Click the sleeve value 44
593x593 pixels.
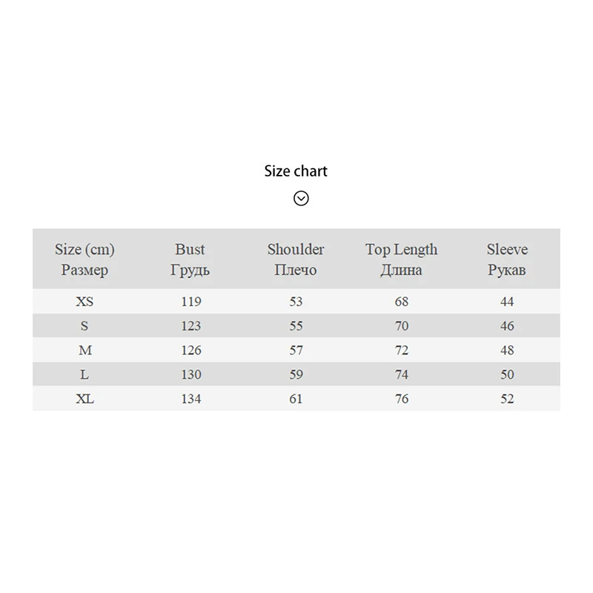(507, 302)
